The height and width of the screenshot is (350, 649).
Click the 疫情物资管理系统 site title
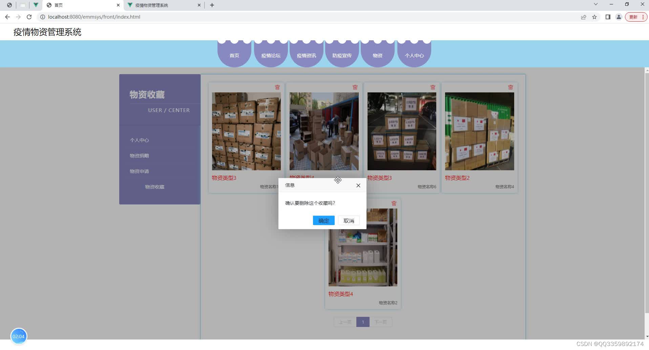click(47, 32)
